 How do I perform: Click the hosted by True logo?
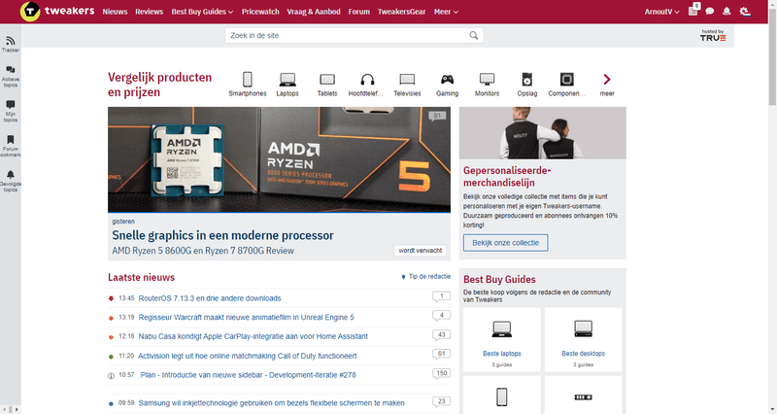tap(713, 35)
